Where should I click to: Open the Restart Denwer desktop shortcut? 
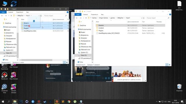(14, 88)
